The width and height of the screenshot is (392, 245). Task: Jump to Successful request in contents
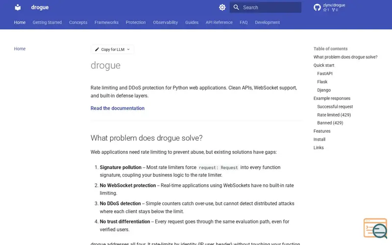tap(335, 106)
